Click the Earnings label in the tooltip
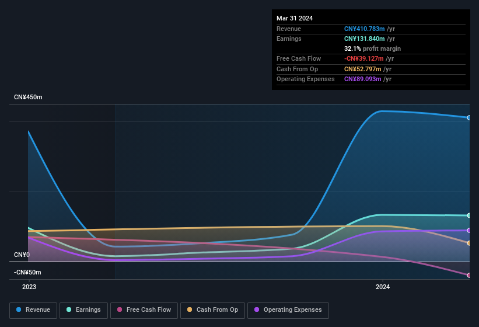 [289, 39]
